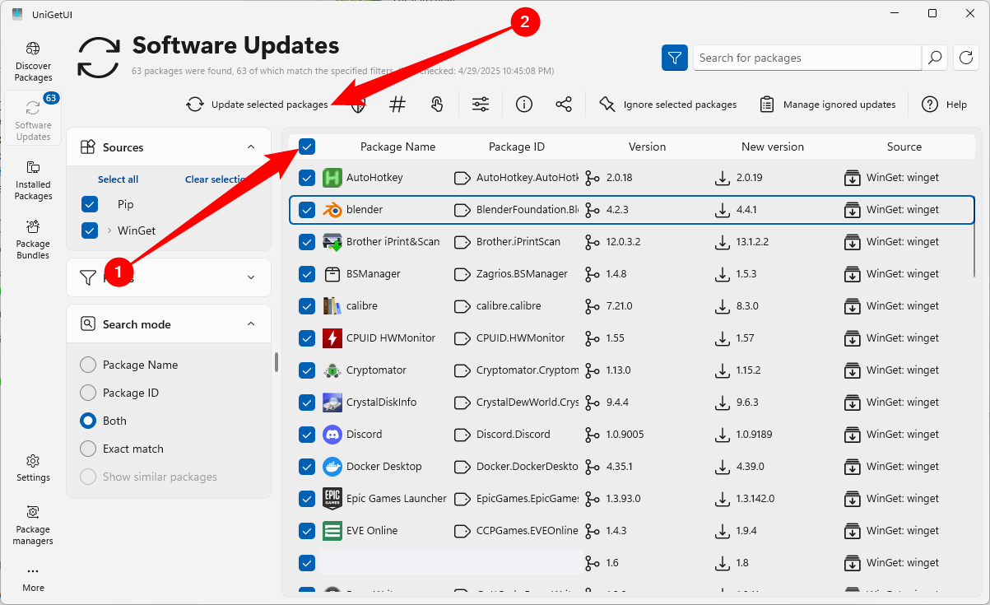
Task: Open Manage ignored updates
Action: pos(828,105)
